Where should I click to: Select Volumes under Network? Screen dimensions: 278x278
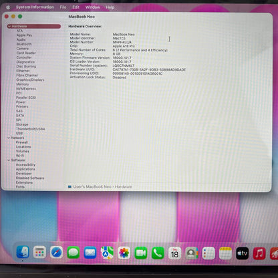pos(23,151)
